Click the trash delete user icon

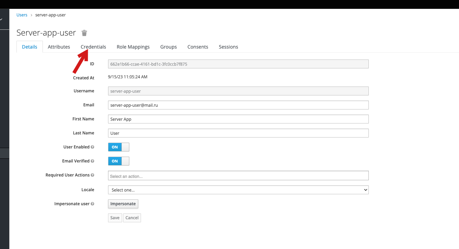[84, 33]
